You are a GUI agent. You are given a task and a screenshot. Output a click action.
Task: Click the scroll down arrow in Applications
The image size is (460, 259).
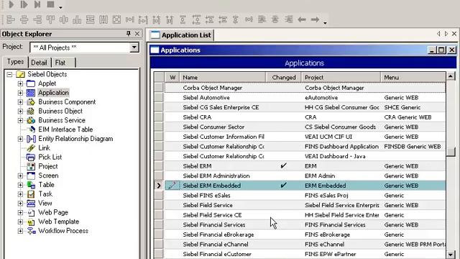tap(451, 255)
